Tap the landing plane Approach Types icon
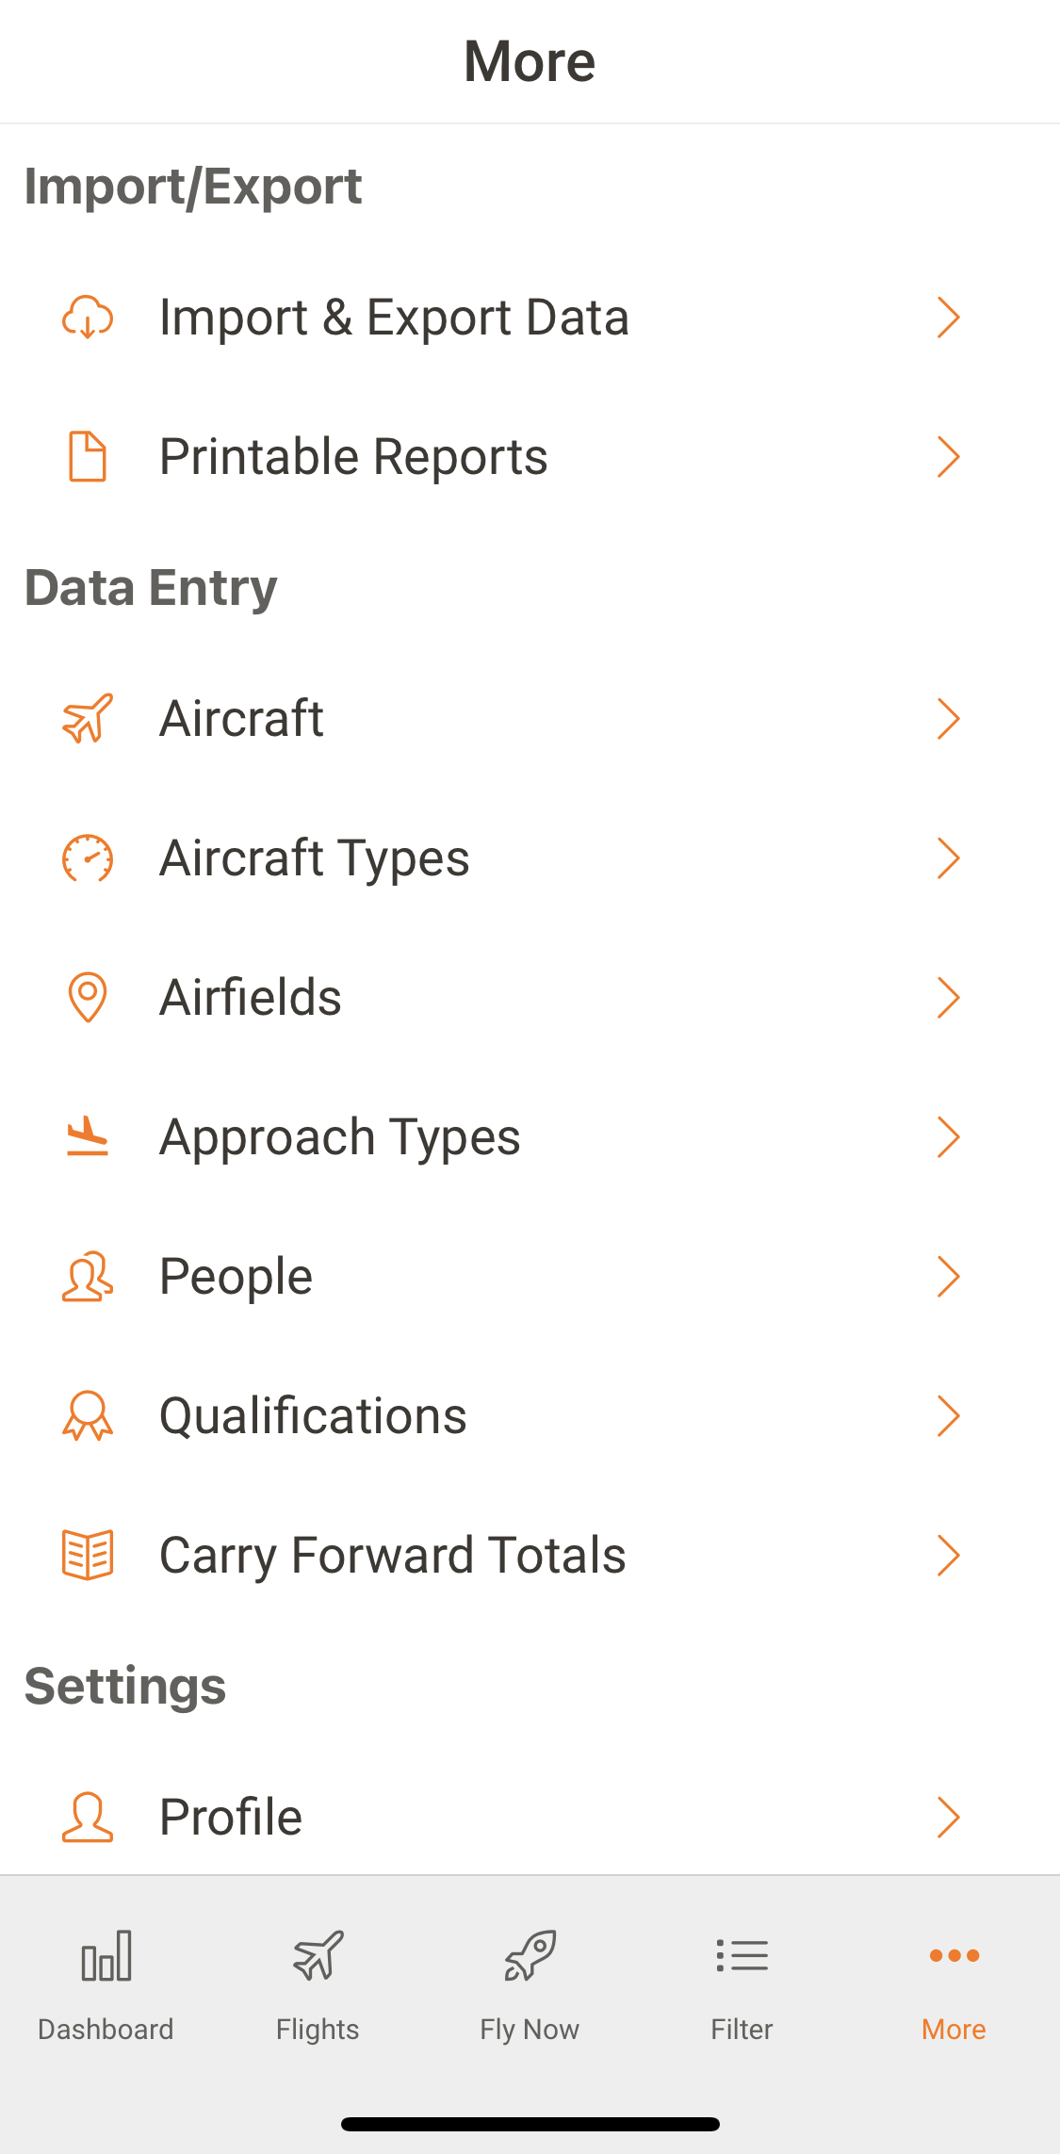This screenshot has width=1060, height=2154. click(x=88, y=1137)
